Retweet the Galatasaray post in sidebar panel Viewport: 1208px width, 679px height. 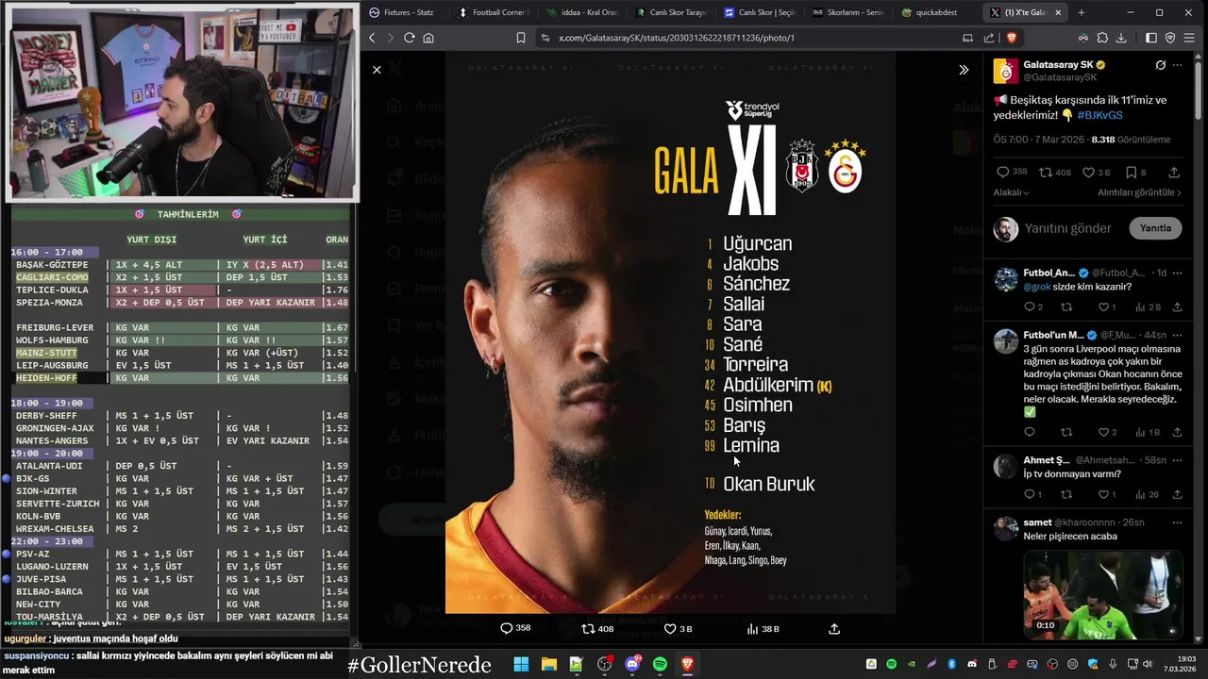1054,173
